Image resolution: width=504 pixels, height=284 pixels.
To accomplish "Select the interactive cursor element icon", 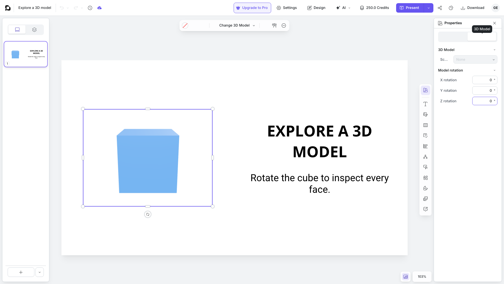I will 426,167.
